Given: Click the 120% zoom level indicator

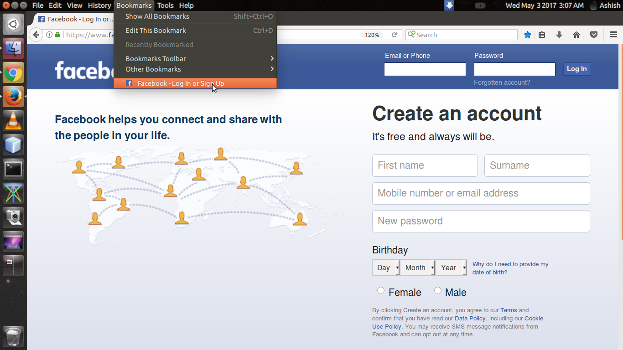Looking at the screenshot, I should (x=372, y=35).
